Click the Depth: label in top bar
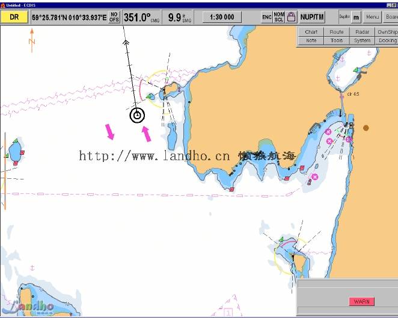This screenshot has height=318, width=398. pyautogui.click(x=344, y=17)
